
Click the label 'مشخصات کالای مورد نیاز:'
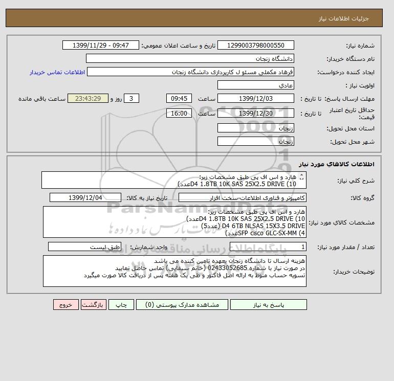click(341, 222)
